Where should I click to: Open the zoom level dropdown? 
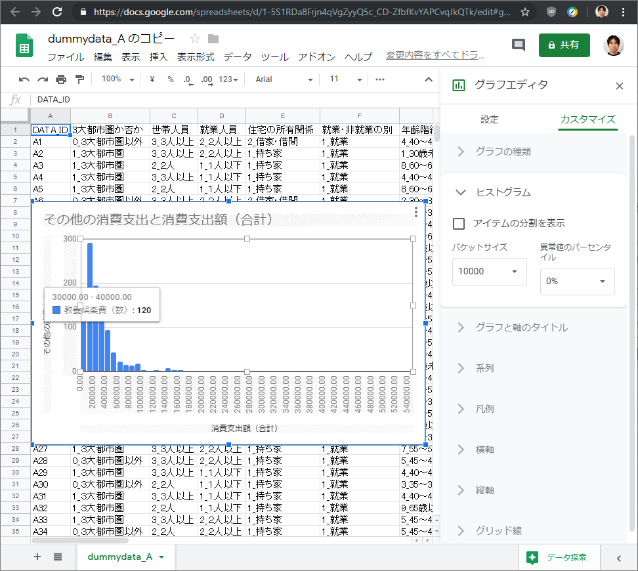(x=117, y=79)
